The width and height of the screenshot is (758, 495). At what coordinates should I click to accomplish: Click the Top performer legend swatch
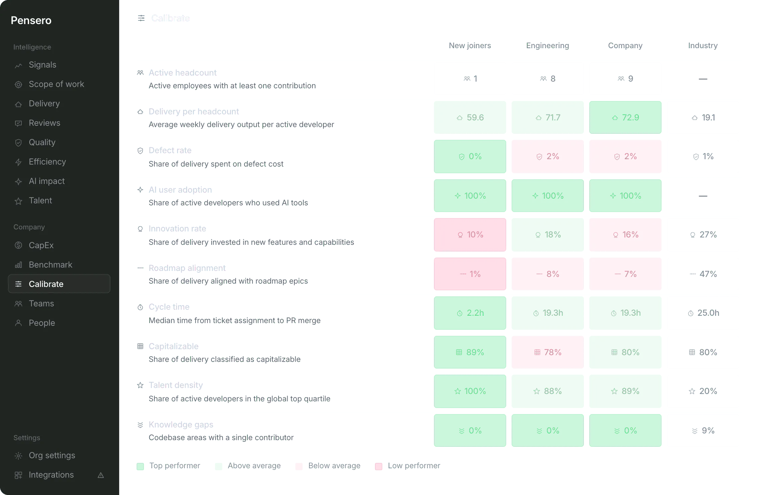click(140, 466)
